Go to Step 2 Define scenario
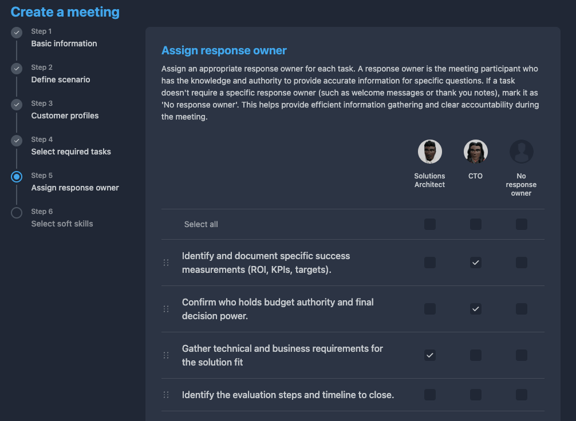 (60, 80)
